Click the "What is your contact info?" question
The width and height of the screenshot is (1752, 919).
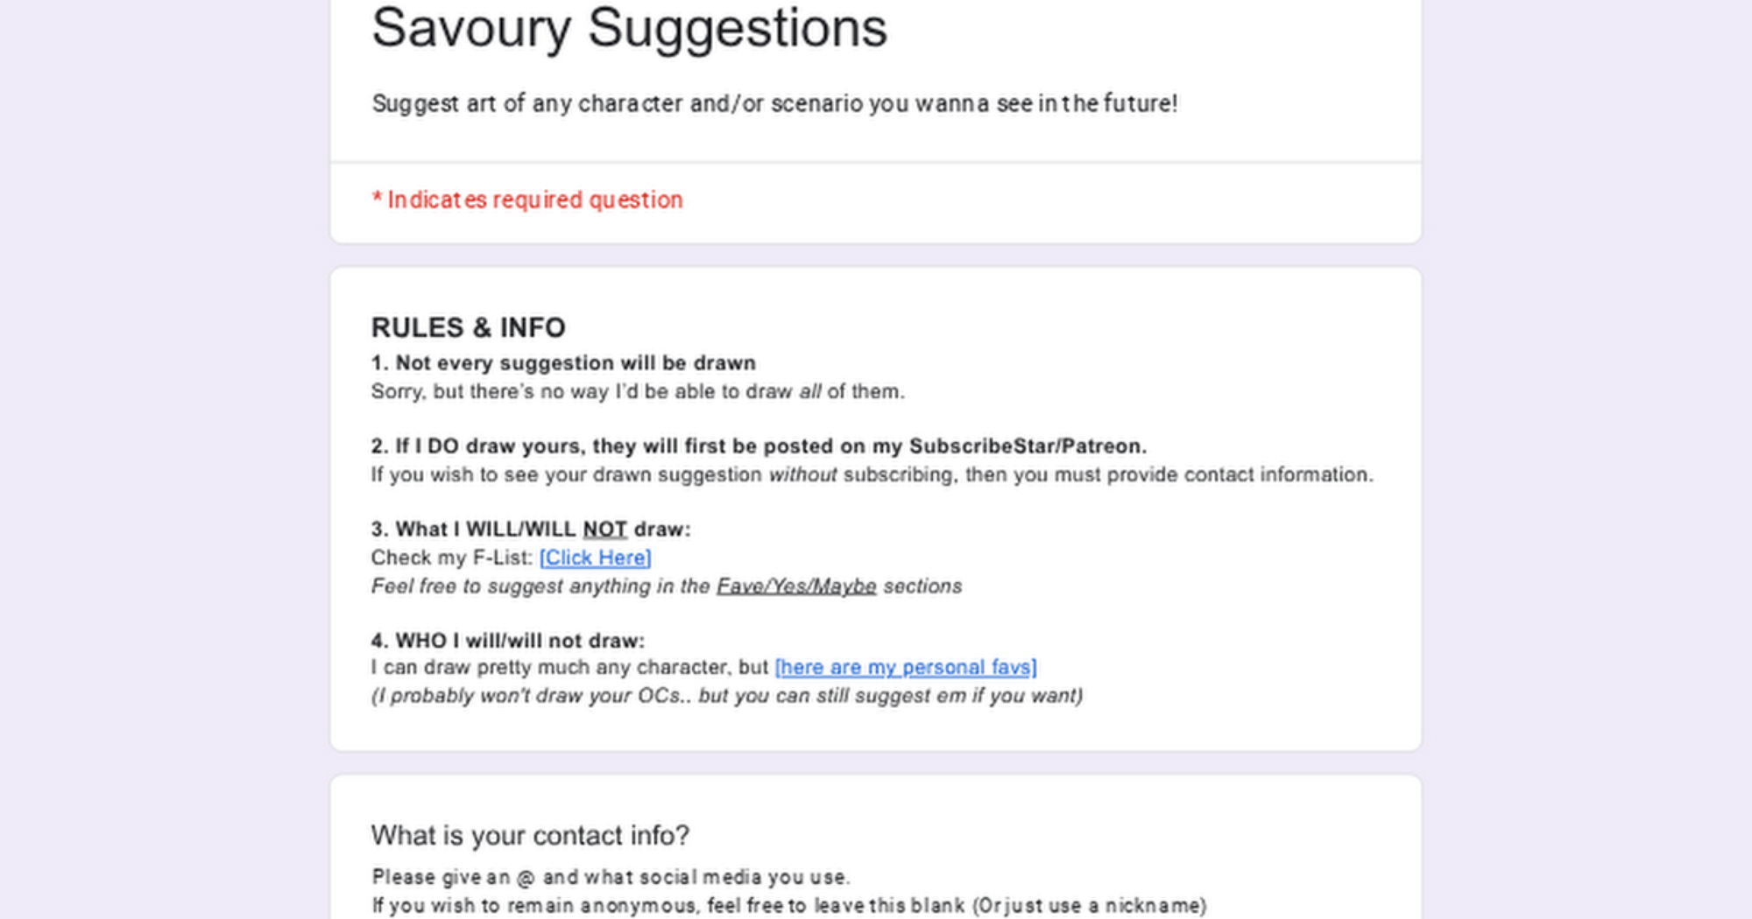pyautogui.click(x=530, y=836)
